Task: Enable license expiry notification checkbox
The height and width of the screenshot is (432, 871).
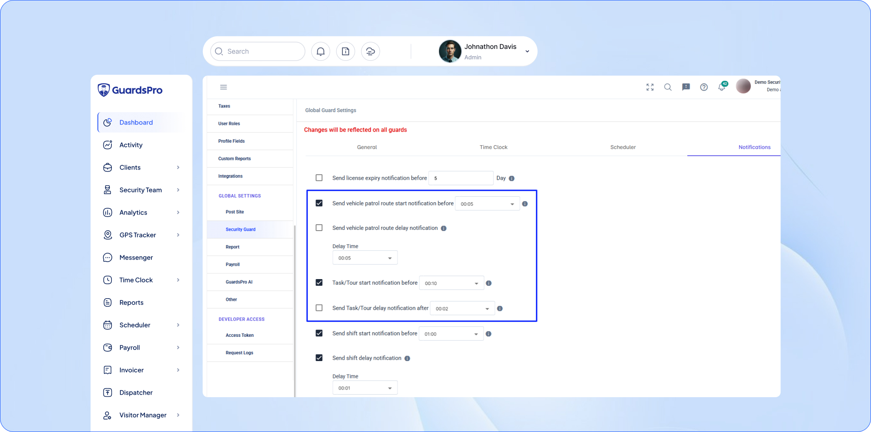Action: (x=319, y=178)
